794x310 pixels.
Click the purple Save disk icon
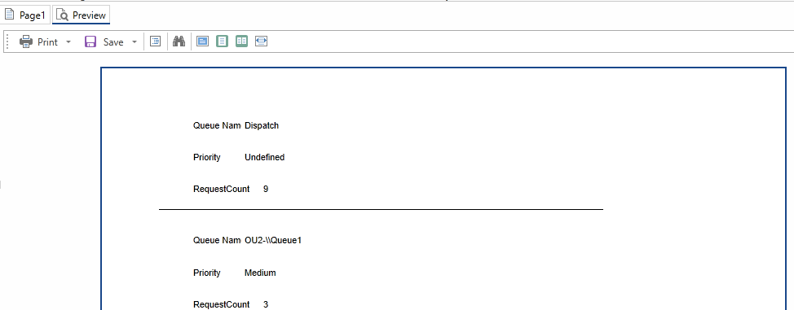[x=90, y=41]
